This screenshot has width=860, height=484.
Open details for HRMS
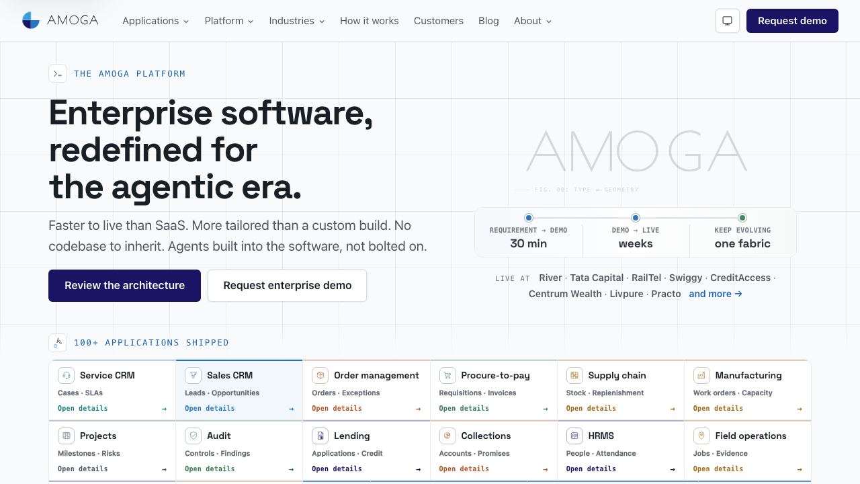coord(591,469)
